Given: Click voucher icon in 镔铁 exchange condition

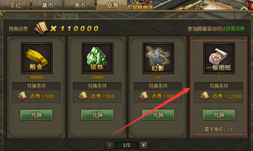Looking at the screenshot, I should point(83,96).
